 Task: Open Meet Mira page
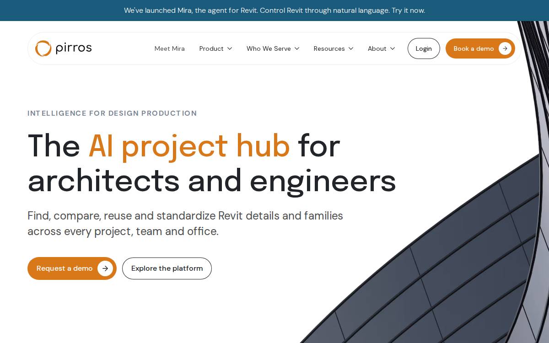170,48
